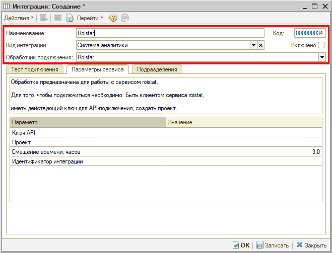Screen dimensions: 332x253
Task: Focus the Наименование field with Roistat
Action: (x=170, y=33)
